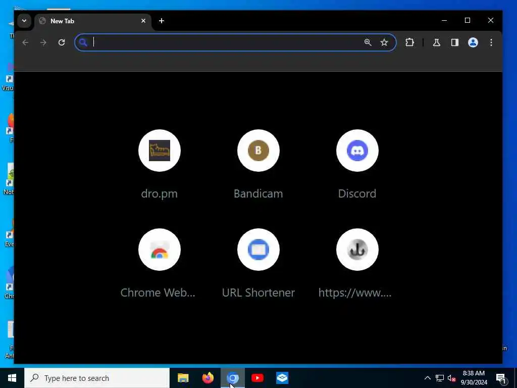Open the blue box app on taskbar
The width and height of the screenshot is (517, 388).
click(282, 378)
